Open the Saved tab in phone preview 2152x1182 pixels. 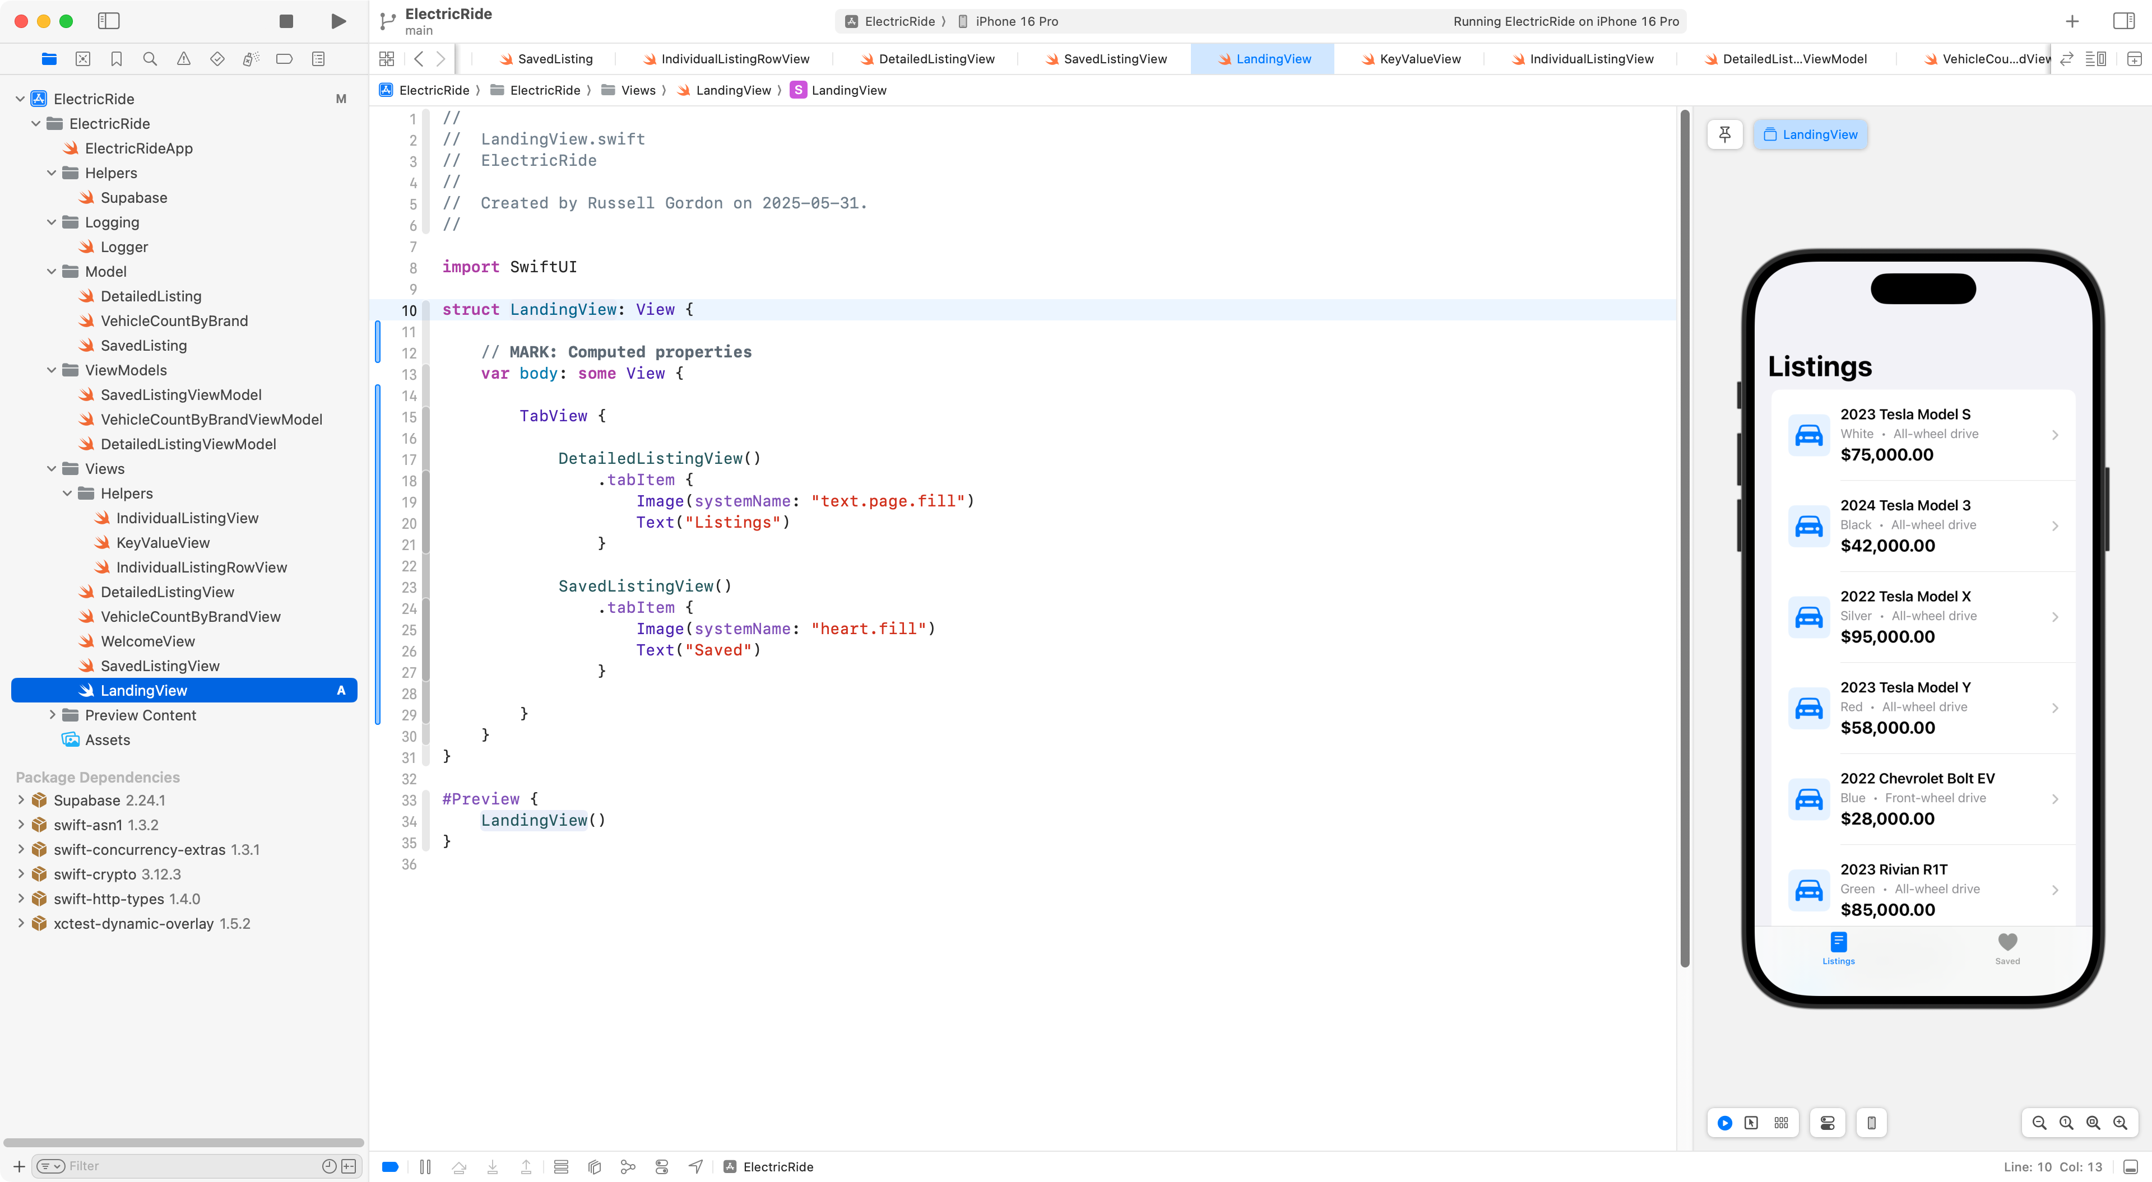pos(2007,948)
